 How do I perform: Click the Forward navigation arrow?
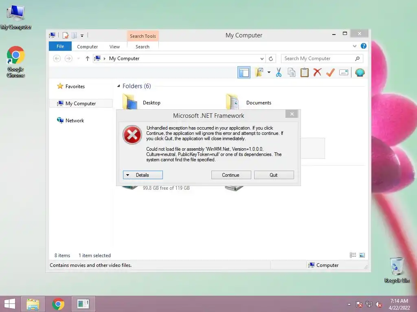pyautogui.click(x=68, y=58)
